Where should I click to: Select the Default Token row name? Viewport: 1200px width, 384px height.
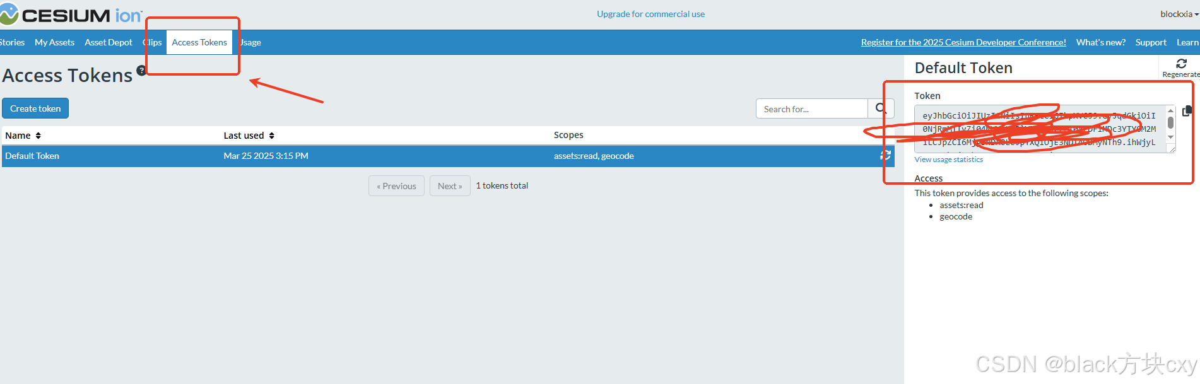coord(32,156)
